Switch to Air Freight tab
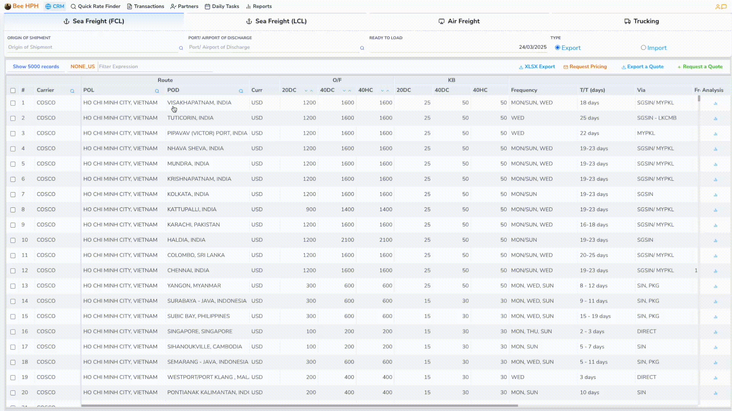Viewport: 732px width, 411px height. click(x=459, y=21)
